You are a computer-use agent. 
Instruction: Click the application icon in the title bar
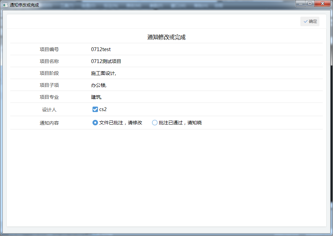click(5, 5)
